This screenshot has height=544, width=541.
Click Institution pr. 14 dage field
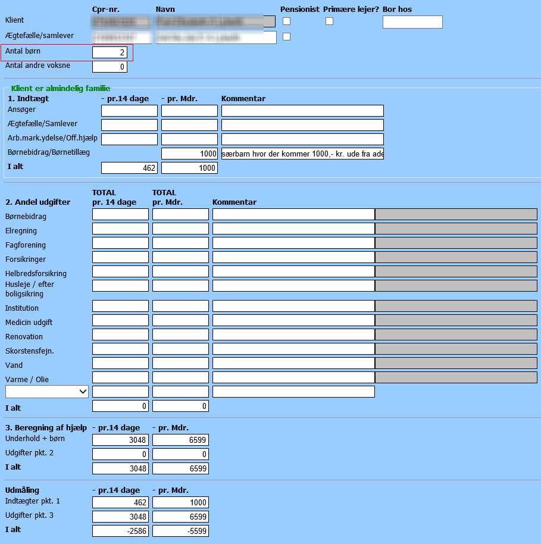[120, 306]
